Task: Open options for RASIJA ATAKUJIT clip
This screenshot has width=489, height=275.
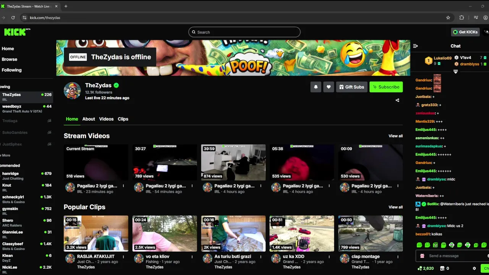Action: pos(123,257)
